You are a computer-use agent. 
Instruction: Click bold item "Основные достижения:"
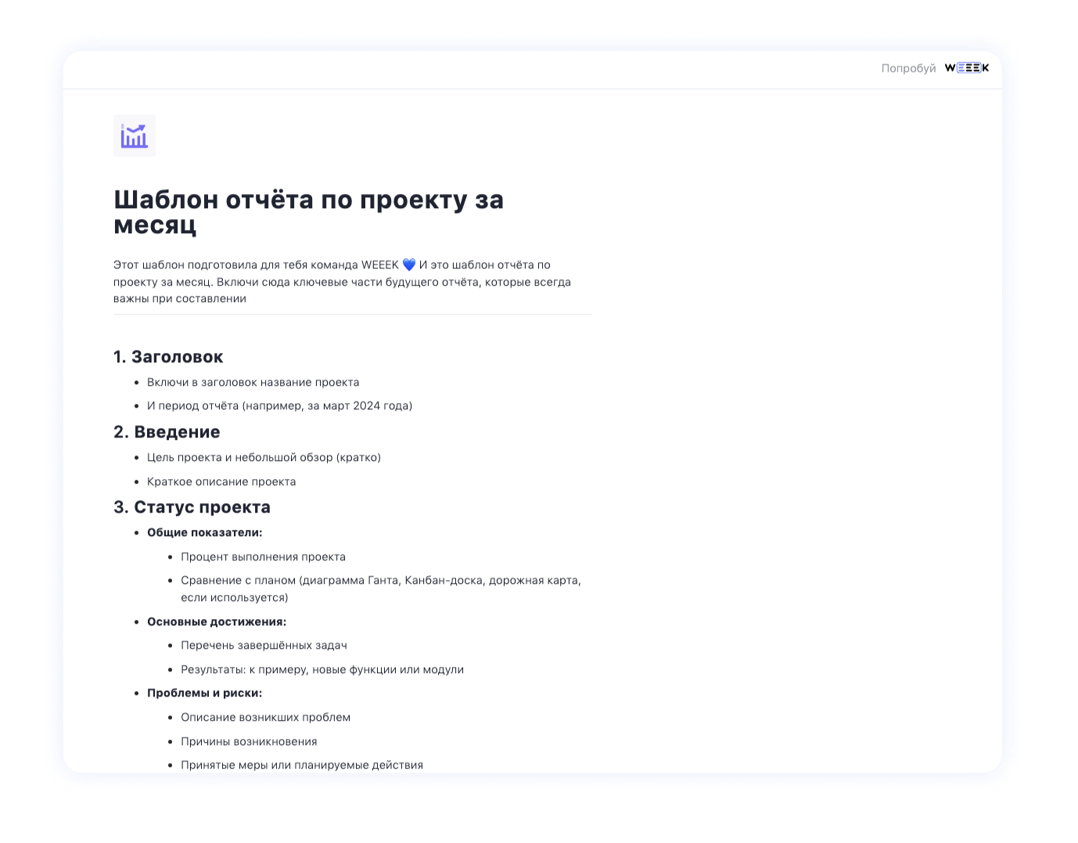pos(217,622)
